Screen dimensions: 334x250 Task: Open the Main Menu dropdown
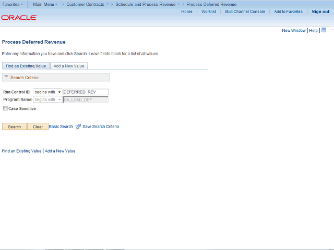[45, 4]
